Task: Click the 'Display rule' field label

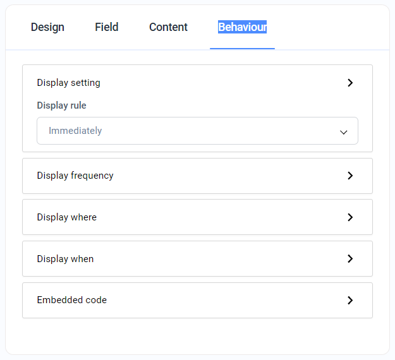Action: point(61,105)
